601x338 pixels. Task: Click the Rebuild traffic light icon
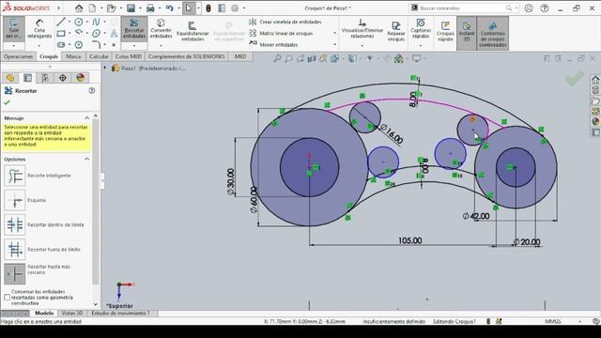click(x=208, y=8)
